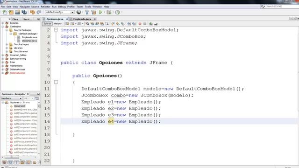Click Find Next Occurrence in editor toolbar
Screen dimensions: 299x168
pos(97,24)
